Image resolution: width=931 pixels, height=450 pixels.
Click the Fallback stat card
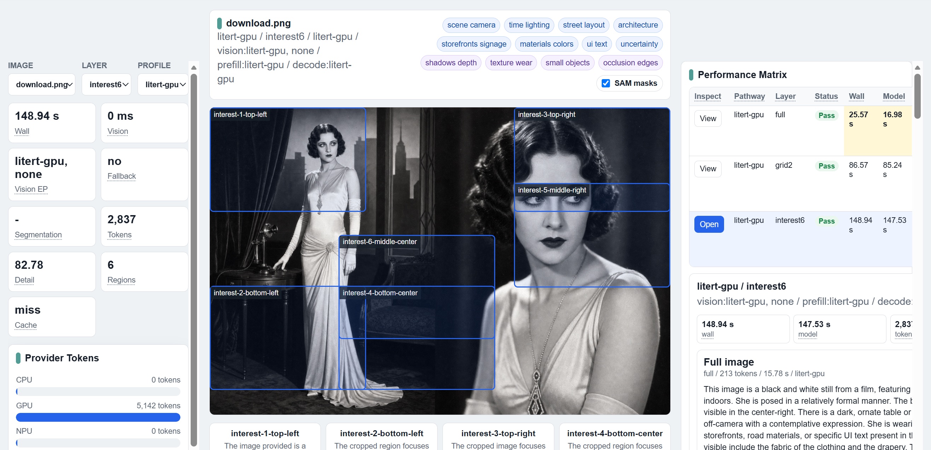145,174
